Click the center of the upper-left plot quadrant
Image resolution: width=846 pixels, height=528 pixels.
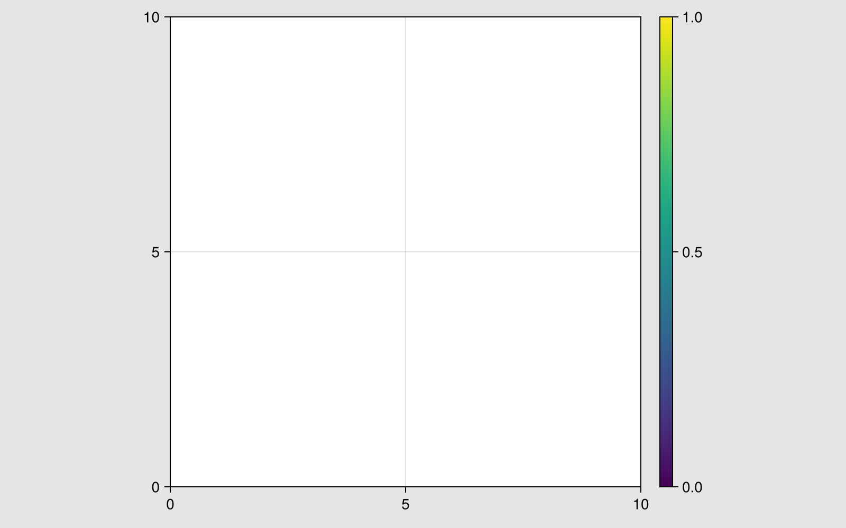288,135
